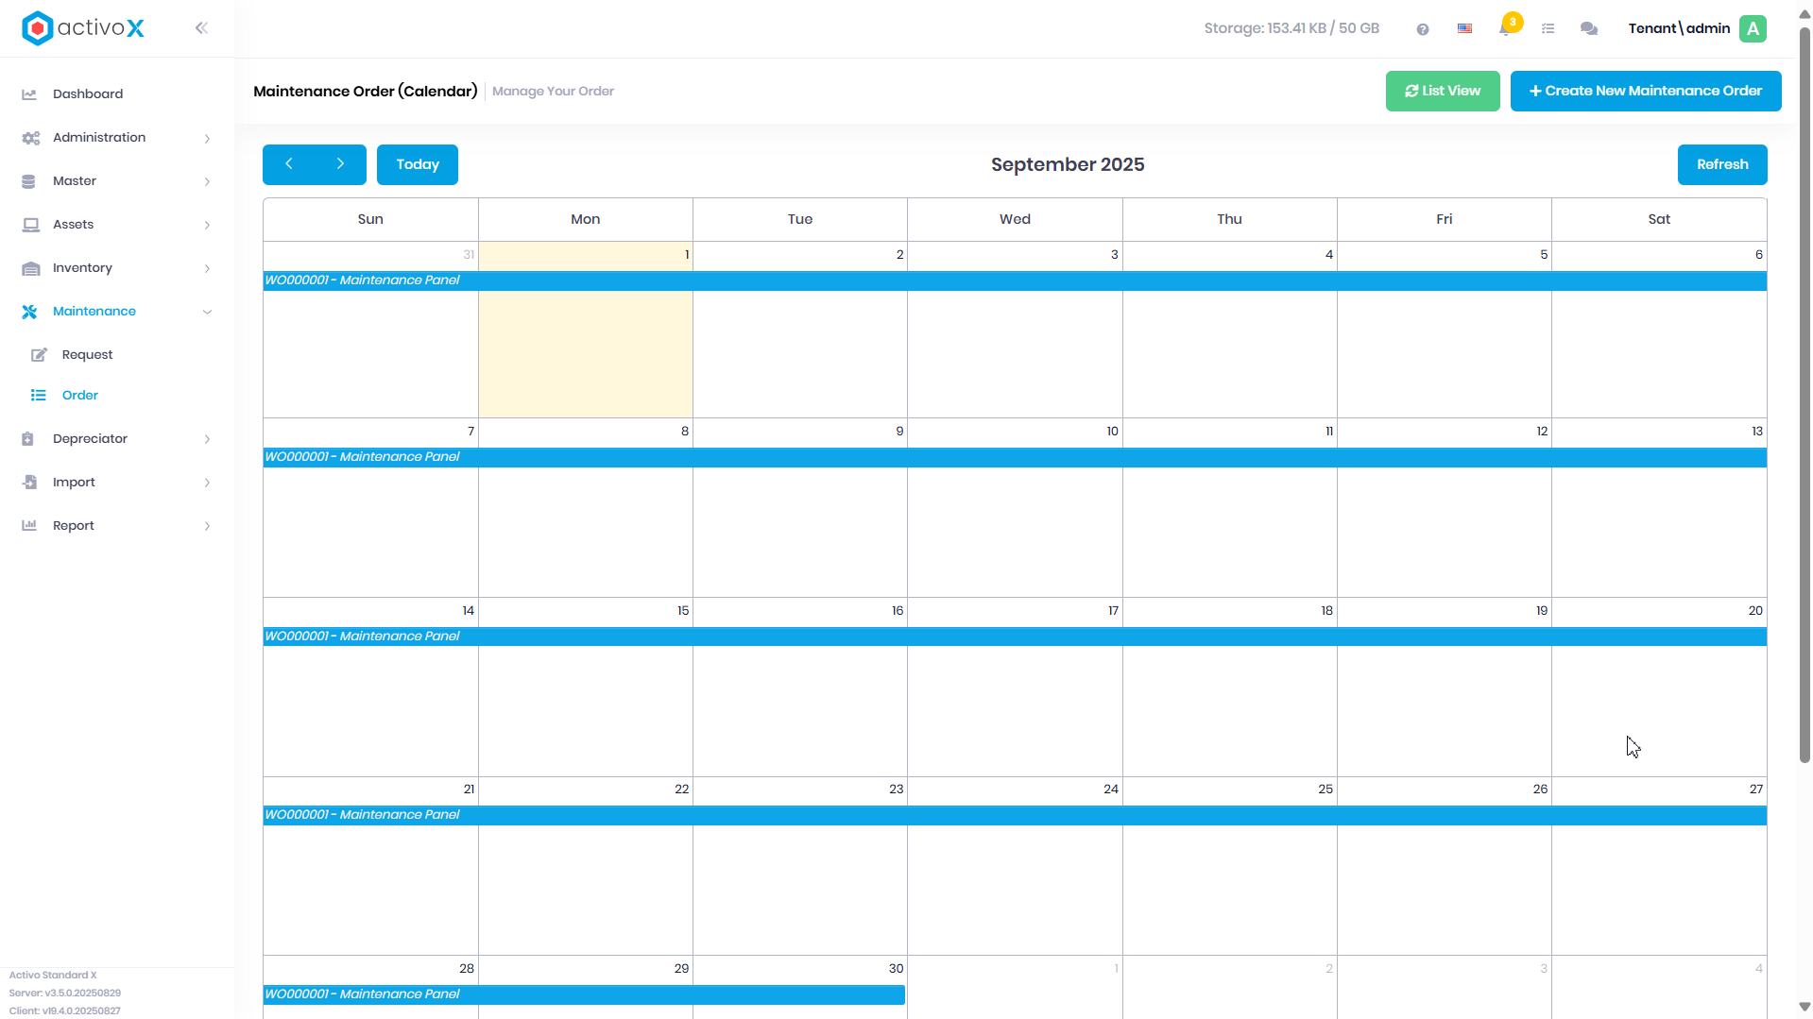Open the help question mark icon
The width and height of the screenshot is (1813, 1019).
point(1423,29)
